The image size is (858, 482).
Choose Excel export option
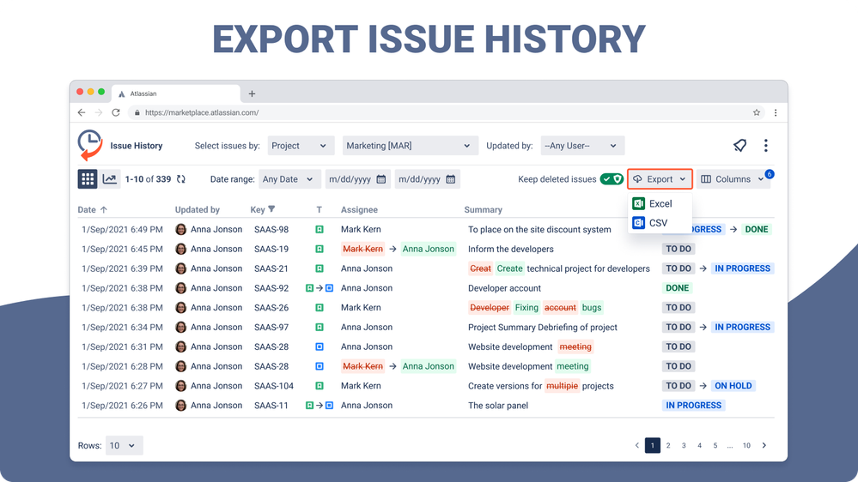660,203
